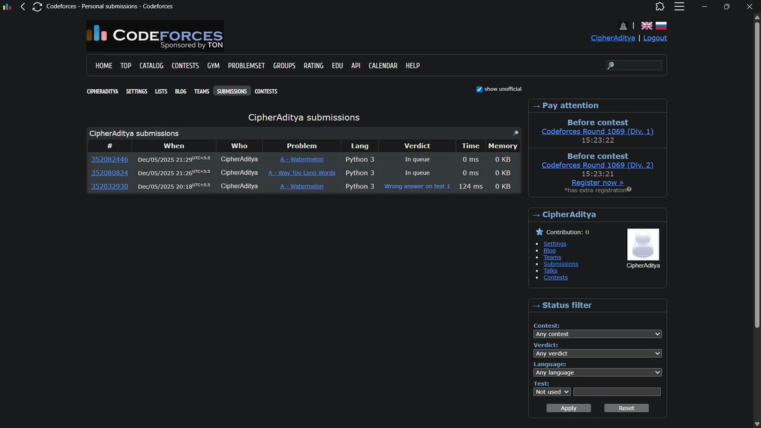Click the Logout link
The width and height of the screenshot is (761, 428).
pyautogui.click(x=655, y=38)
